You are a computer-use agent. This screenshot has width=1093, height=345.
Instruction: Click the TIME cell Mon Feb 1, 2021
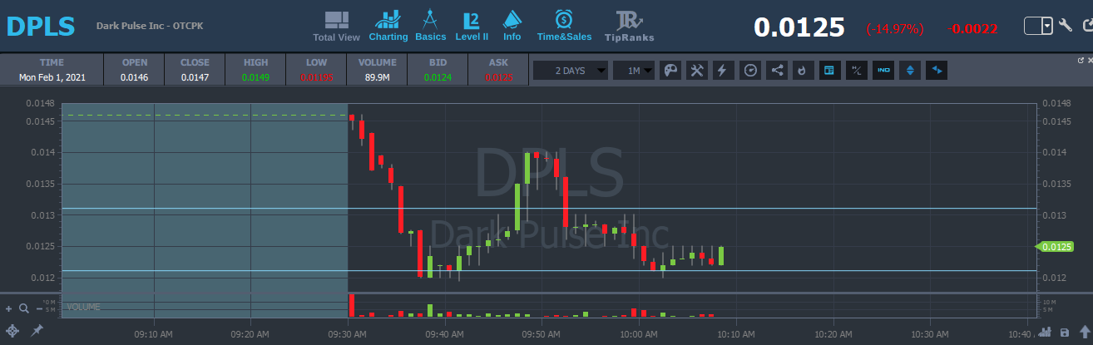point(52,77)
